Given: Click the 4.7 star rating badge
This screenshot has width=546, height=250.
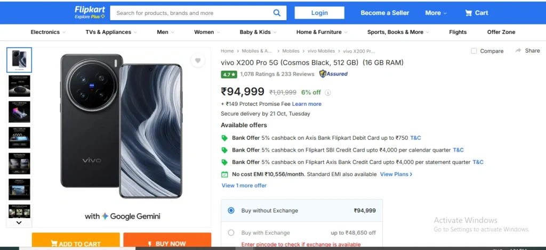Looking at the screenshot, I should pos(229,74).
